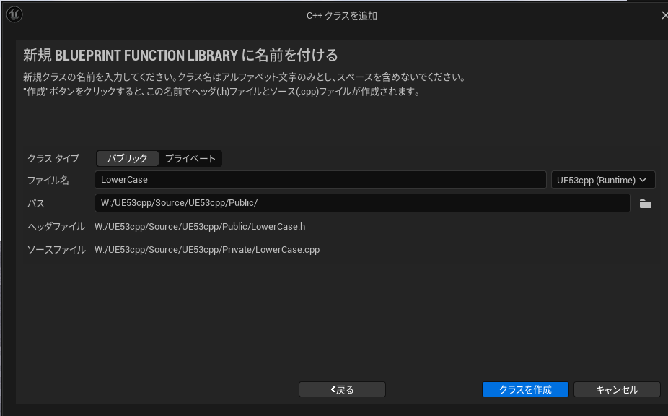Select パブリック class type
Image resolution: width=668 pixels, height=416 pixels.
pyautogui.click(x=128, y=159)
